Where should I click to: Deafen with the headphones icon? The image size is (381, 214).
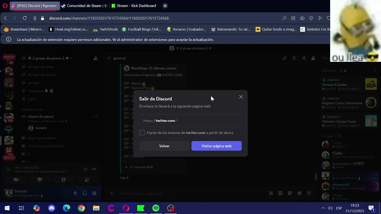click(x=85, y=193)
